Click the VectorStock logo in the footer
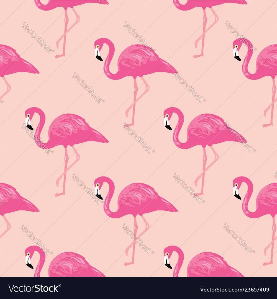 pos(35,288)
